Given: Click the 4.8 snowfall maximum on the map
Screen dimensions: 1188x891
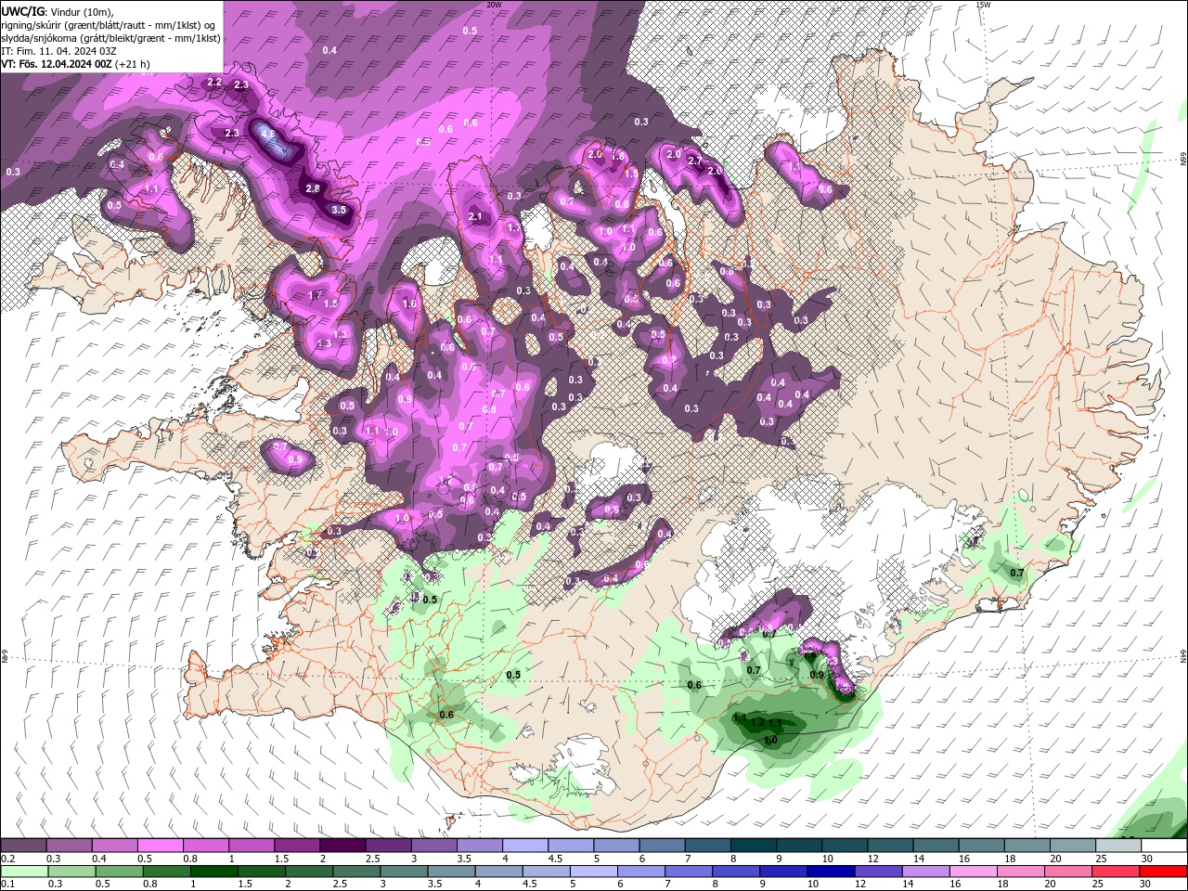Looking at the screenshot, I should click(269, 135).
